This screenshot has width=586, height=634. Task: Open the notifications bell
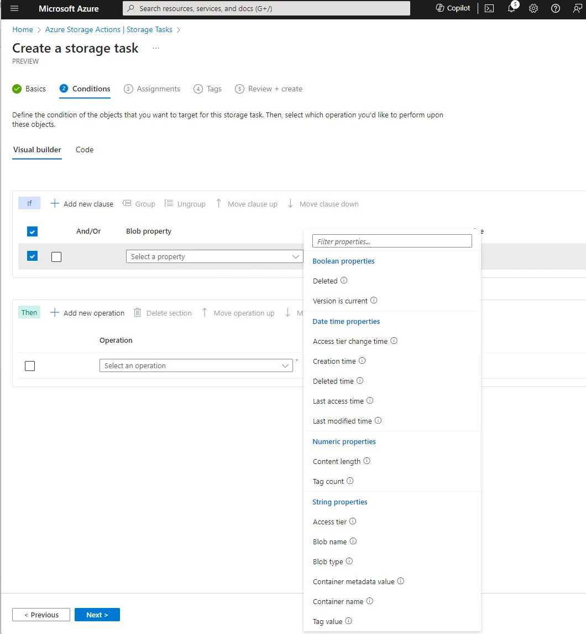(512, 8)
